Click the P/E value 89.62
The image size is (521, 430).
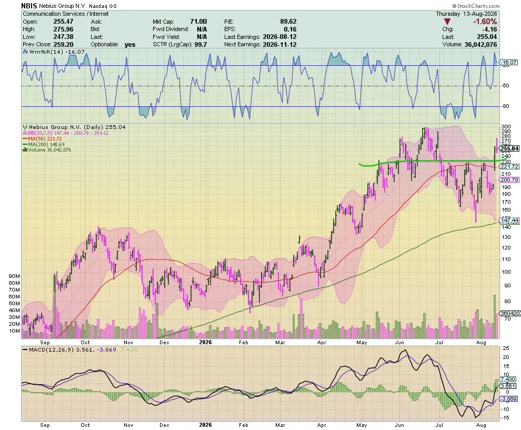coord(288,21)
